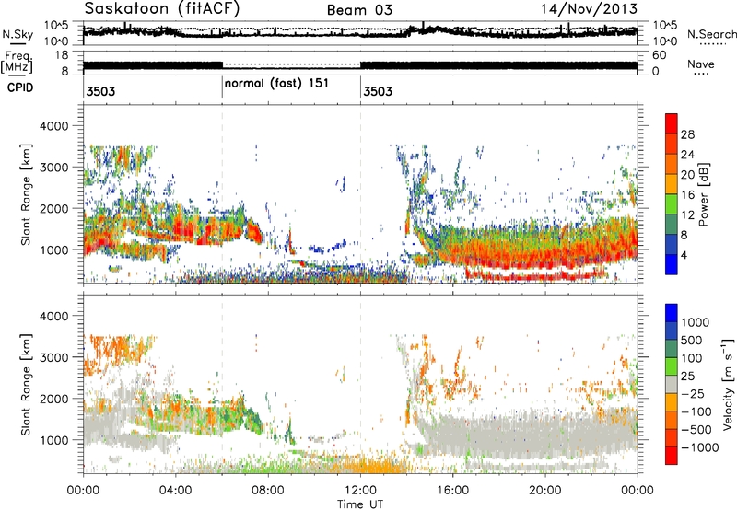
Task: Select the 08:00 time tick label
Action: click(268, 491)
